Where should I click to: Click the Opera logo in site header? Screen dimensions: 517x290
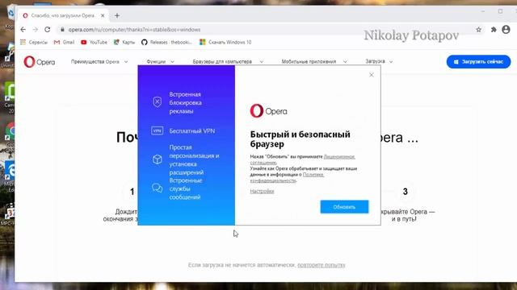coord(40,62)
